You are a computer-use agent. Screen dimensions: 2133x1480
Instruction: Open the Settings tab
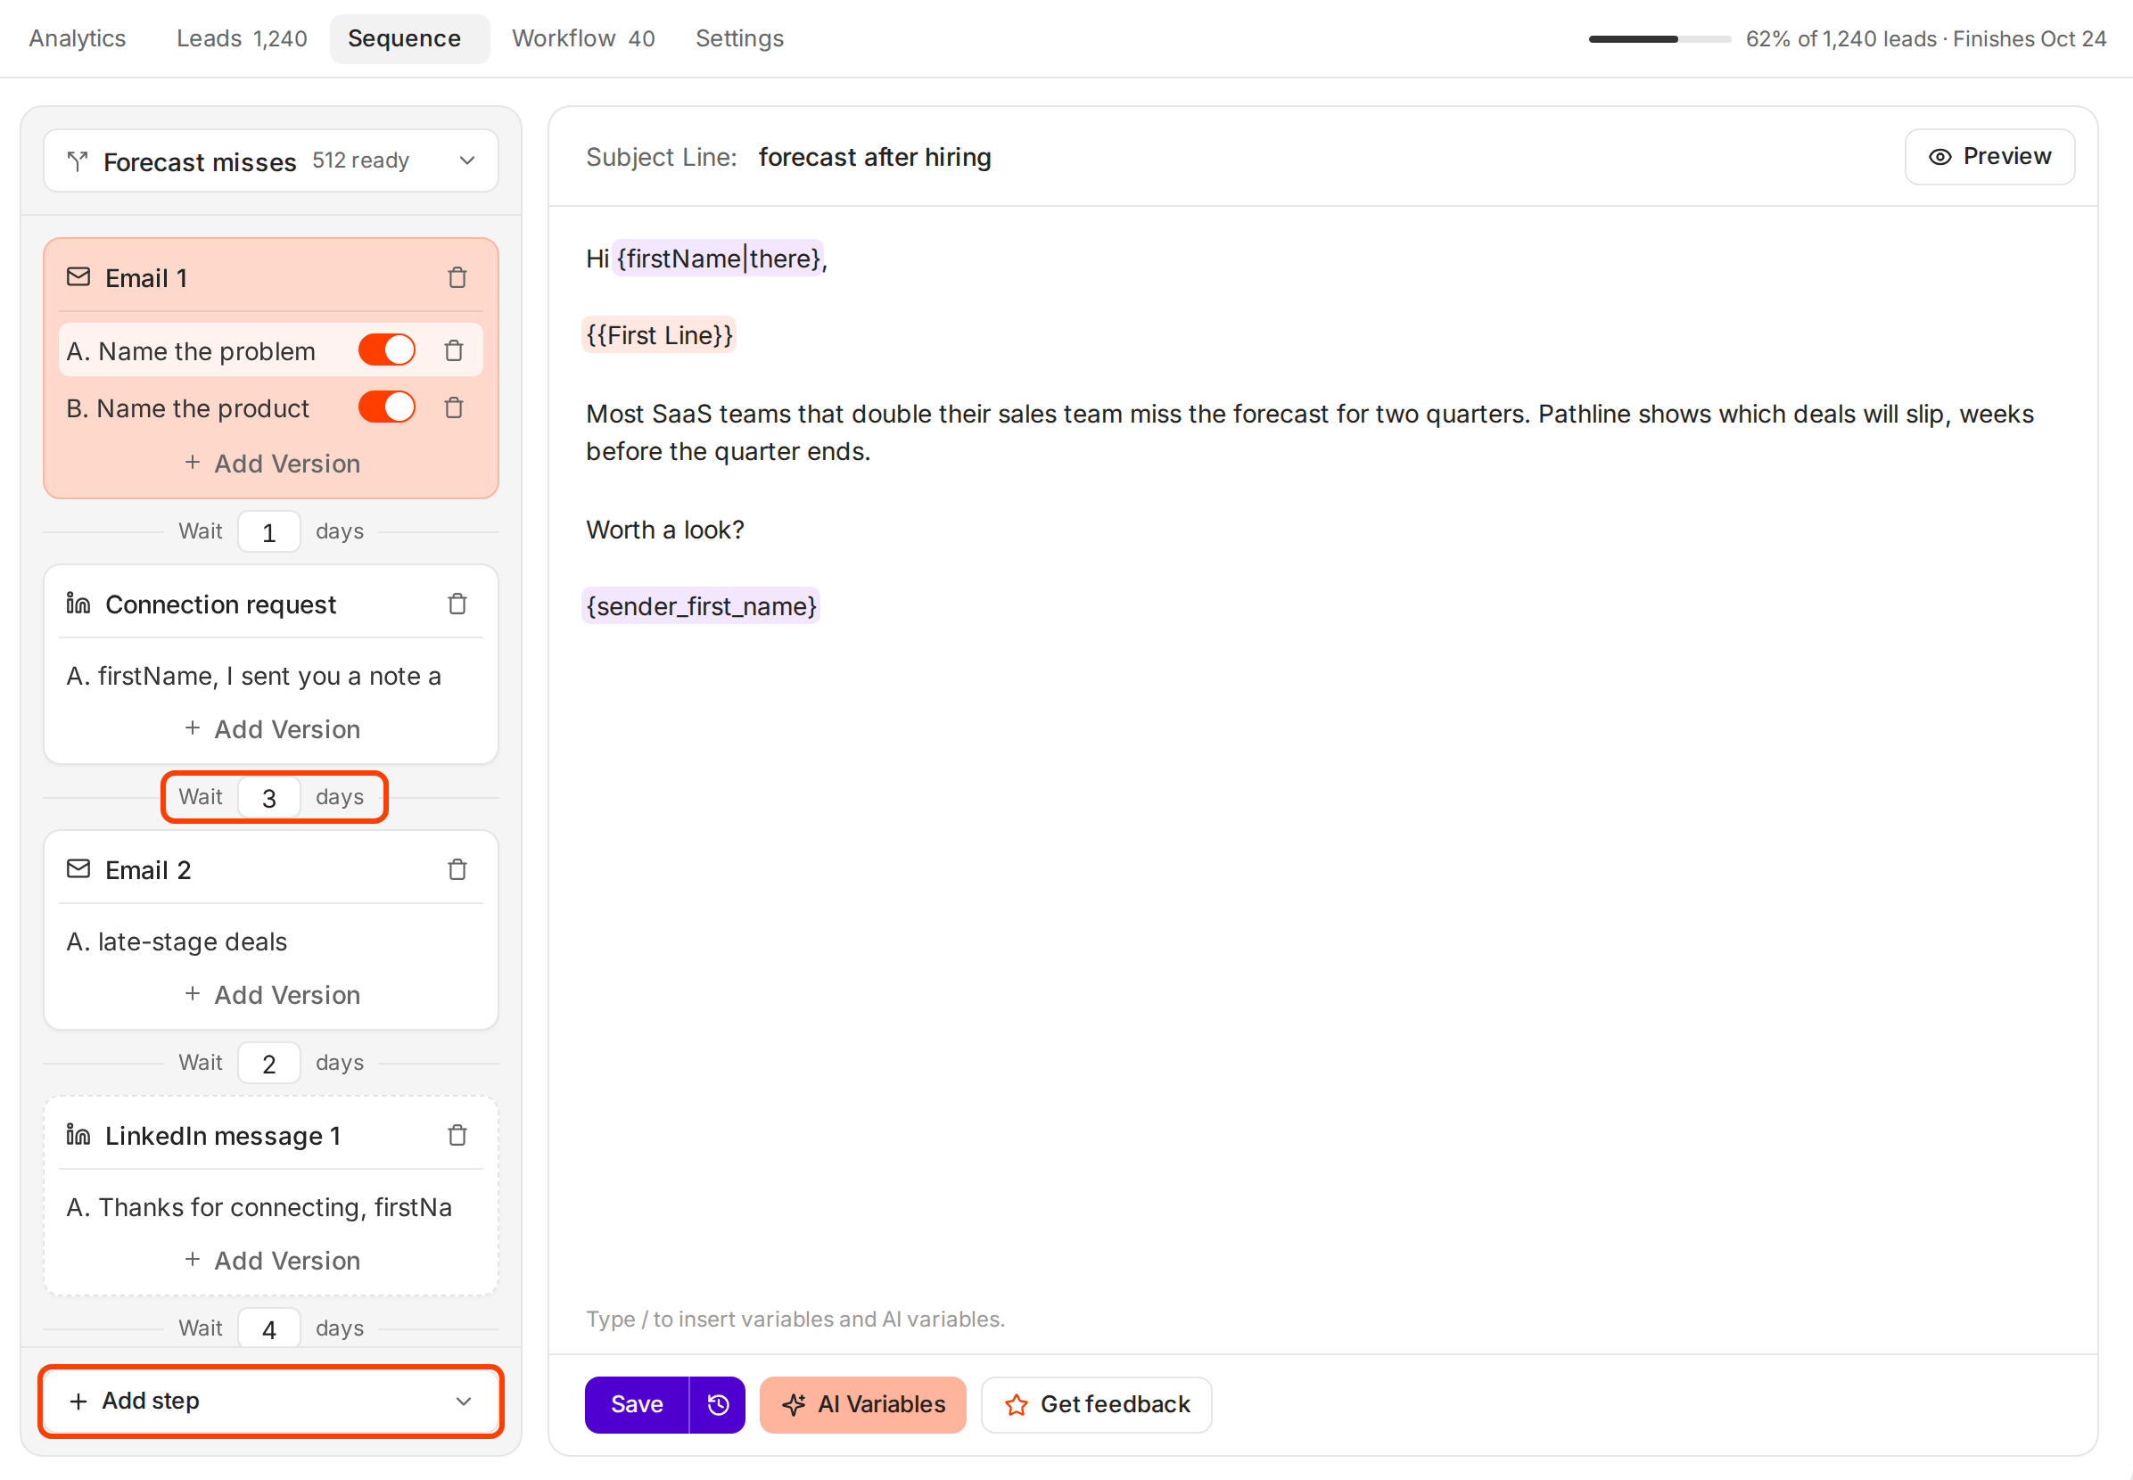tap(739, 38)
